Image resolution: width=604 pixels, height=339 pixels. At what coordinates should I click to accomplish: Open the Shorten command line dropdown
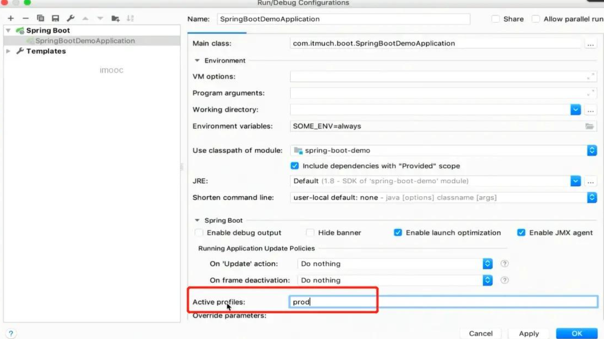pyautogui.click(x=591, y=198)
